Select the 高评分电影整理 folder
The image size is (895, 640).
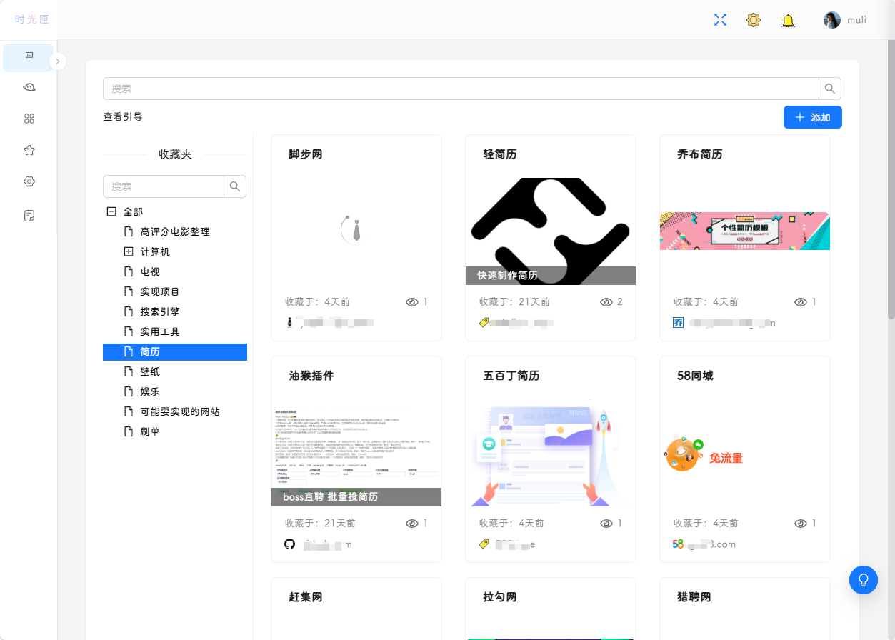pos(175,231)
